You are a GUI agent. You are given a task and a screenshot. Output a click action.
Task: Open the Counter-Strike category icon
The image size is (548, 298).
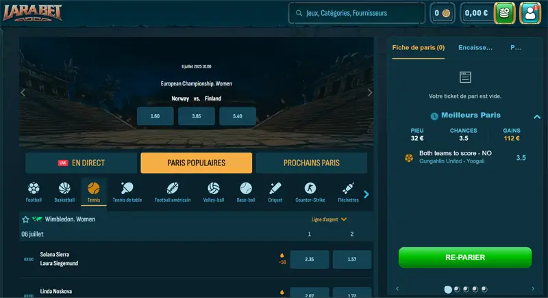point(310,191)
